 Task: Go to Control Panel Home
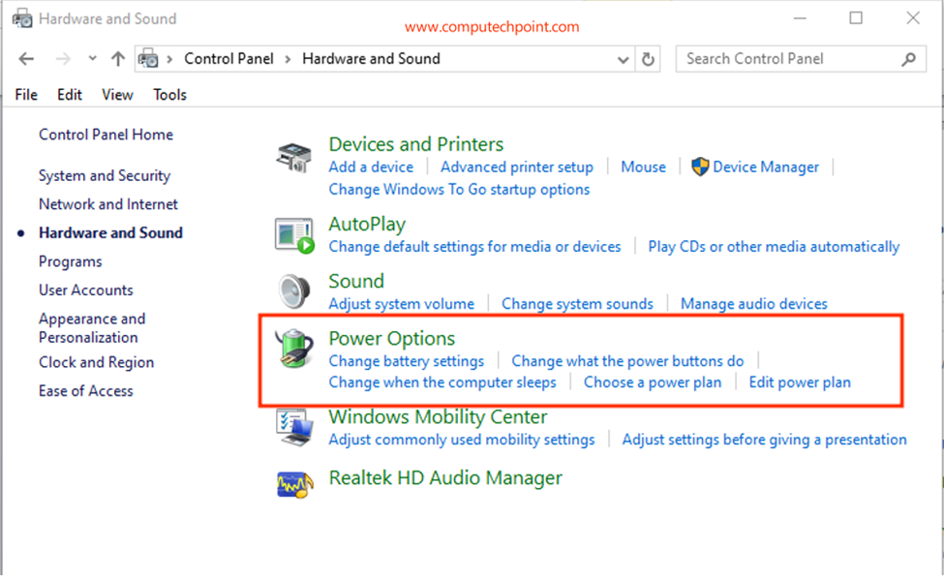pos(106,135)
